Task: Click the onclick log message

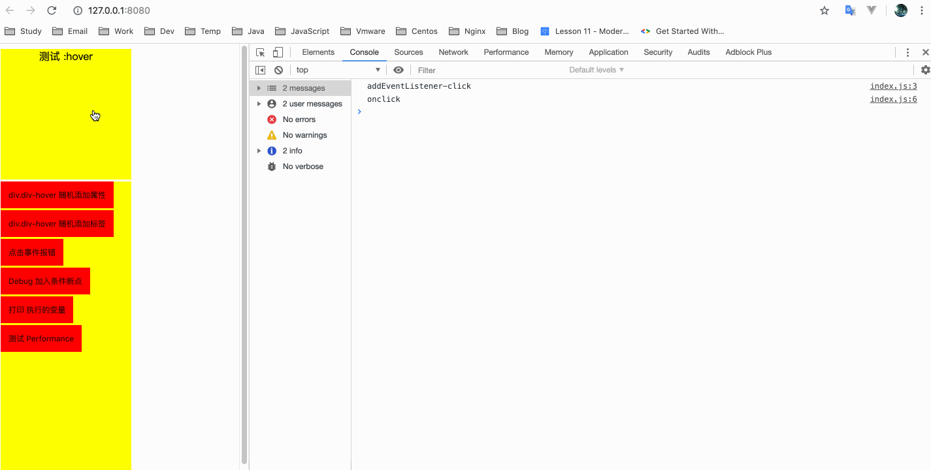Action: (384, 99)
